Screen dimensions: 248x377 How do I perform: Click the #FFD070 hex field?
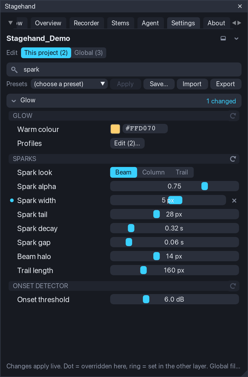[145, 128]
